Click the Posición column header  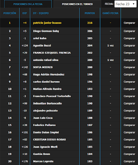[10, 13]
